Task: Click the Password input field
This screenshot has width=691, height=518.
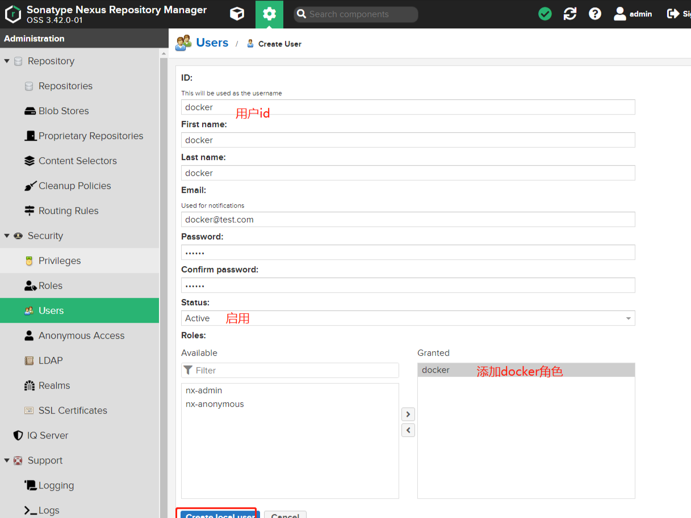Action: [x=408, y=252]
